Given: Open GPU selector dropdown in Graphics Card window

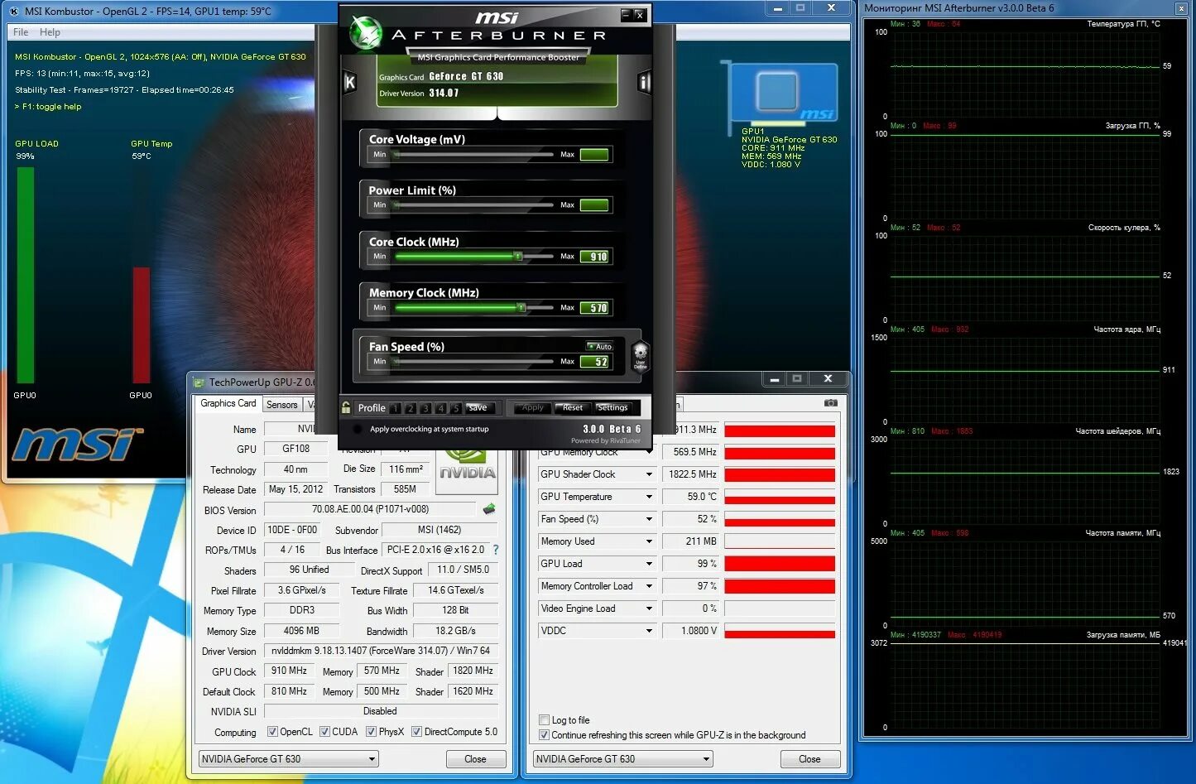Looking at the screenshot, I should pos(288,759).
